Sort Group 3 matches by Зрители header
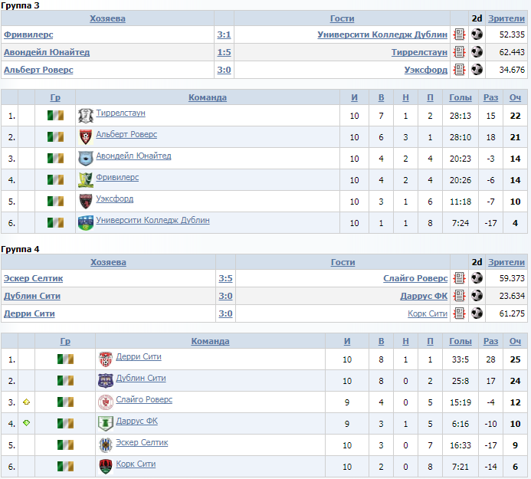 506,18
